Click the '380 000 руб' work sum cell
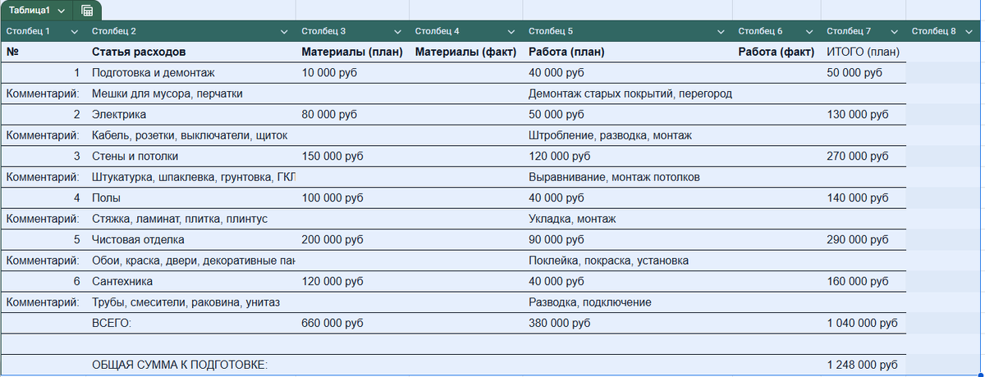This screenshot has width=985, height=377. tap(628, 323)
